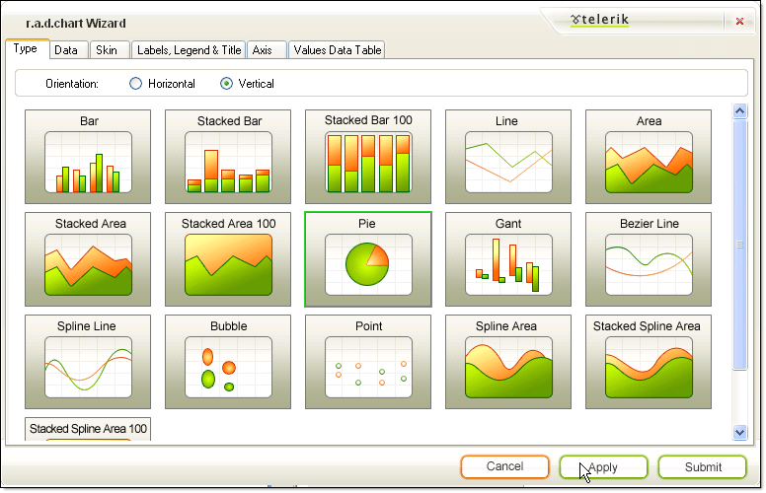Click the scrollbar up arrow
Viewport: 766px width, 493px height.
[x=739, y=111]
